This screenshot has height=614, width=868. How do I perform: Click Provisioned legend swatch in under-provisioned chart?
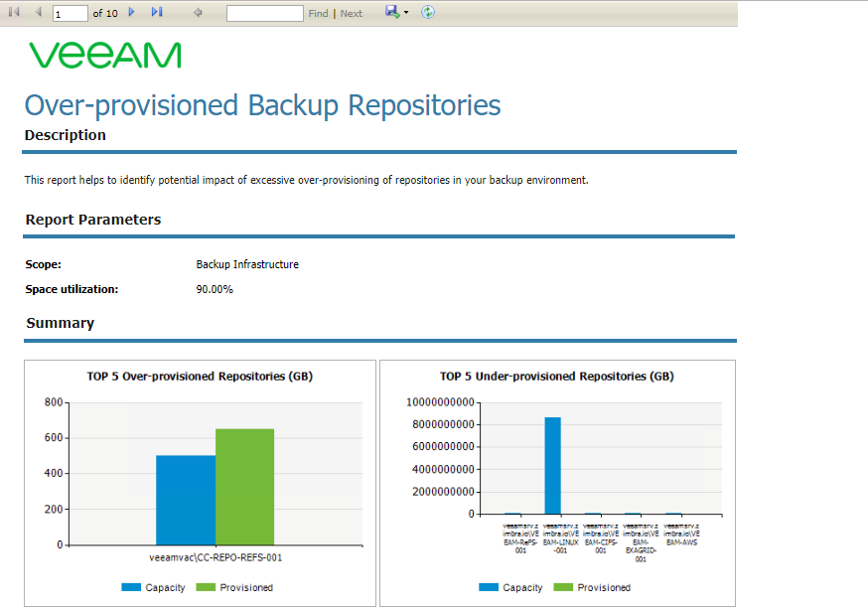click(x=563, y=587)
